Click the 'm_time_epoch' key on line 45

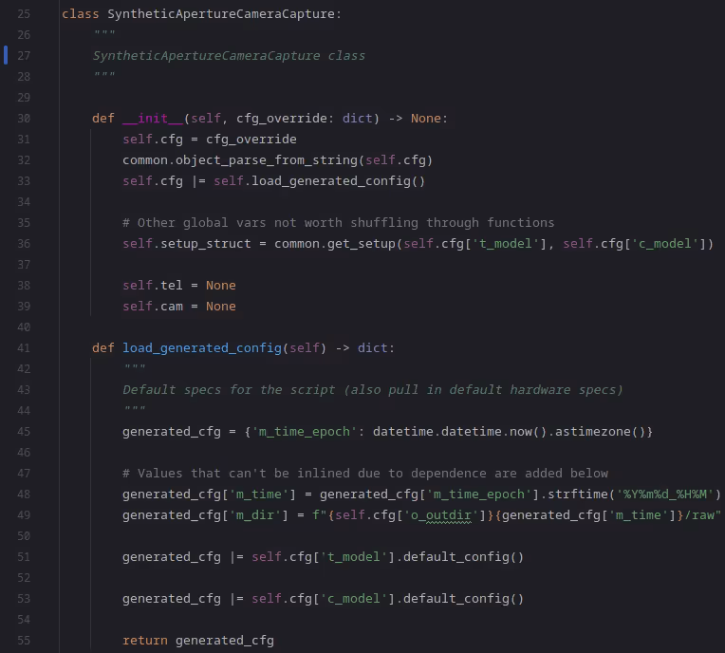305,432
